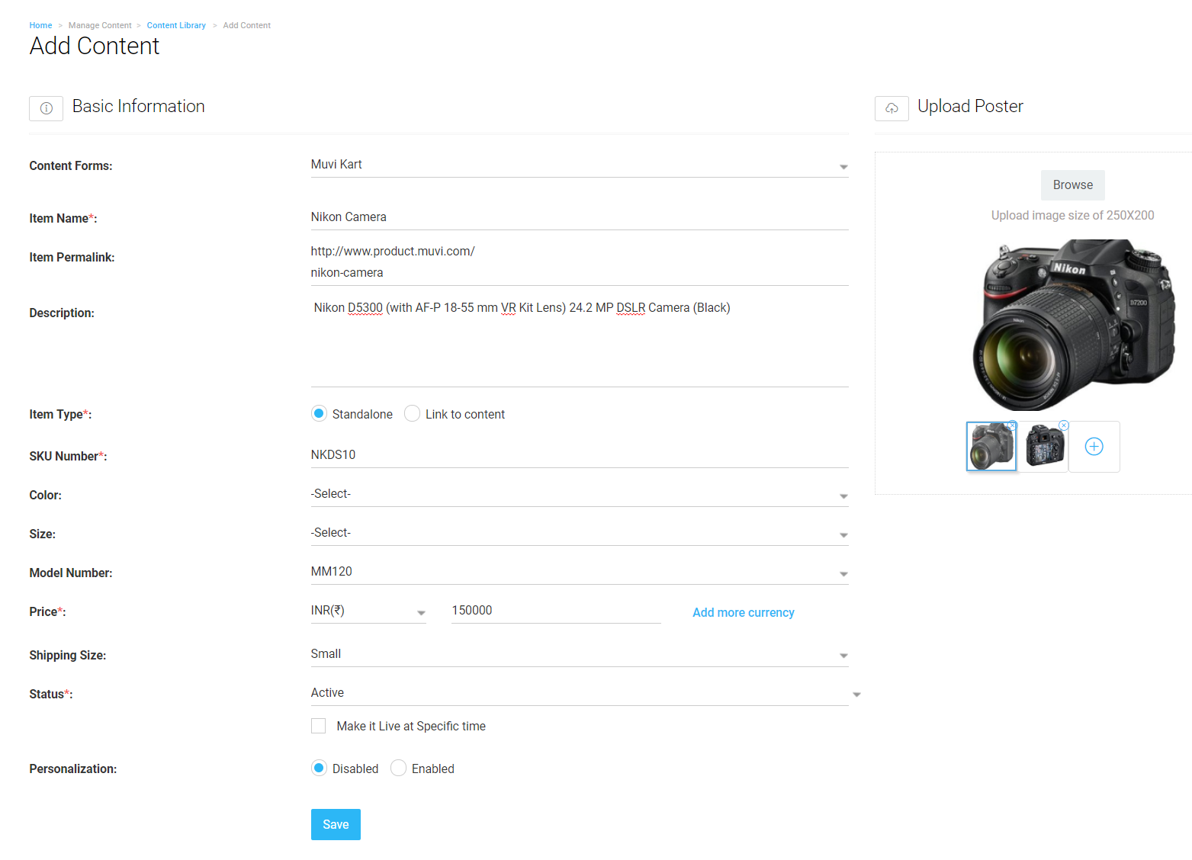
Task: Click the SKU Number field
Action: (580, 455)
